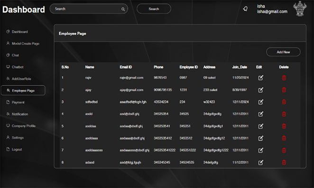Select the name cell asddaaasss
The height and width of the screenshot is (188, 314).
[x=94, y=150]
